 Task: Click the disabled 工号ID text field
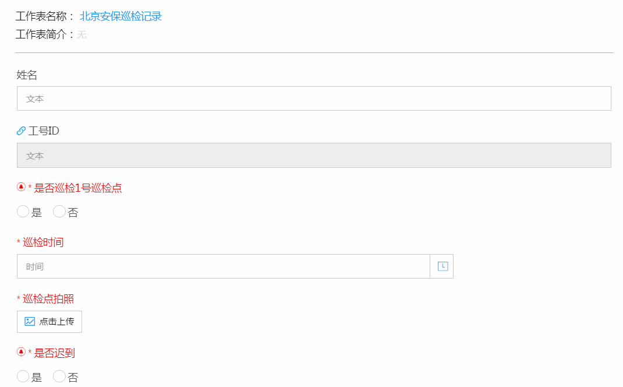pyautogui.click(x=314, y=156)
